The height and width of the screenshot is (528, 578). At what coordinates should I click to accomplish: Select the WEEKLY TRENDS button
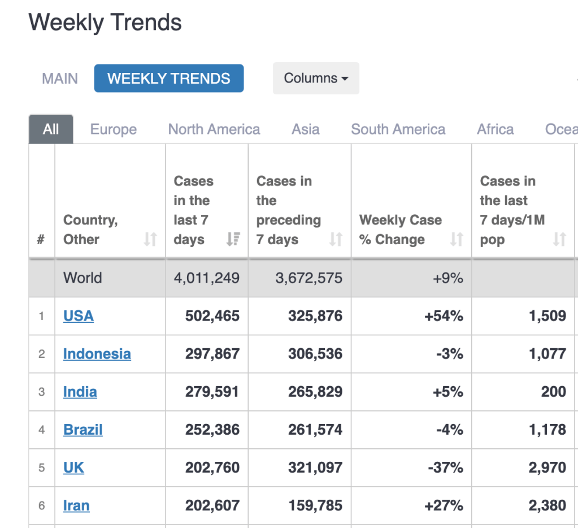tap(169, 78)
